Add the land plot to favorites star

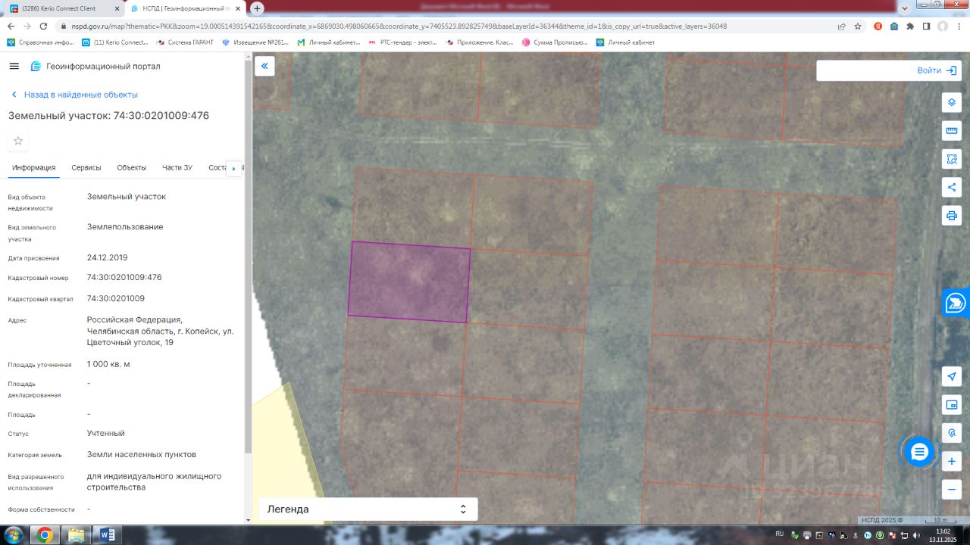click(18, 141)
